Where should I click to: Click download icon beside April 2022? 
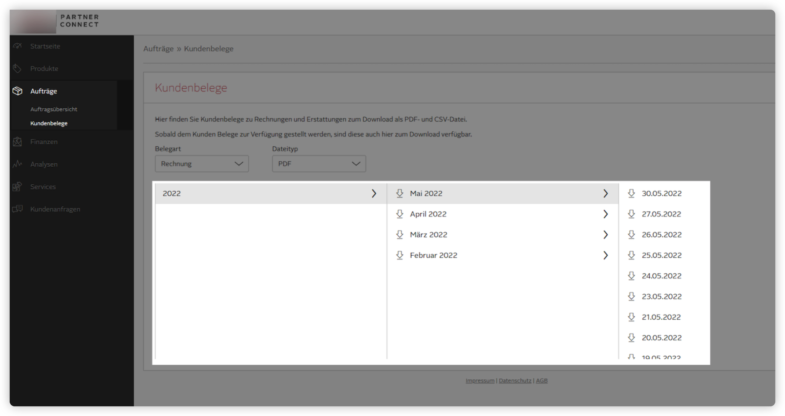400,214
